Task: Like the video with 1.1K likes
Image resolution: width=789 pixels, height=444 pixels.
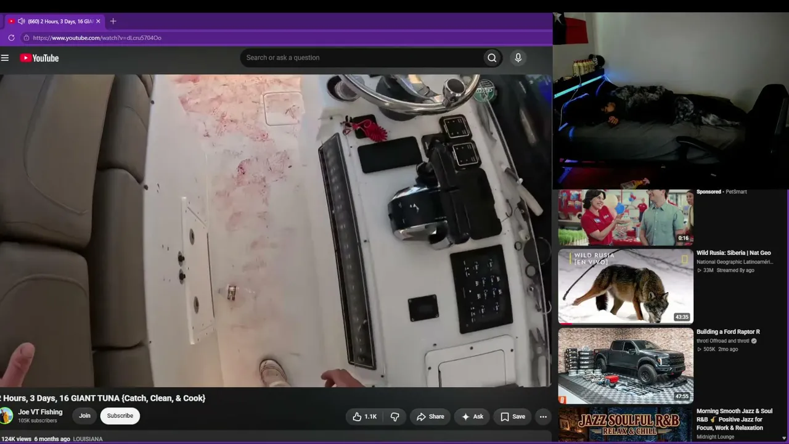Action: click(x=364, y=416)
